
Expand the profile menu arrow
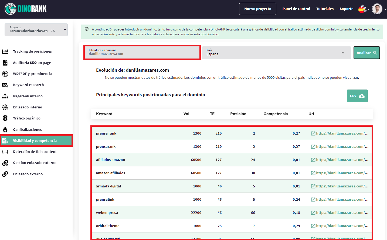385,9
